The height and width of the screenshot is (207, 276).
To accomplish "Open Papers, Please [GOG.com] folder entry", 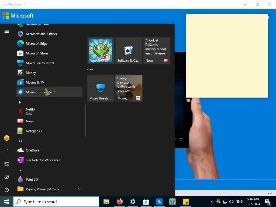I will coord(49,189).
